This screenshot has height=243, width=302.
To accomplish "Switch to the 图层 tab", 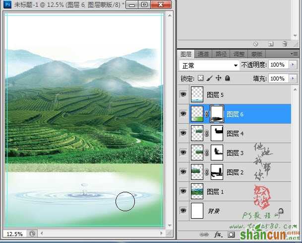I will click(x=186, y=54).
